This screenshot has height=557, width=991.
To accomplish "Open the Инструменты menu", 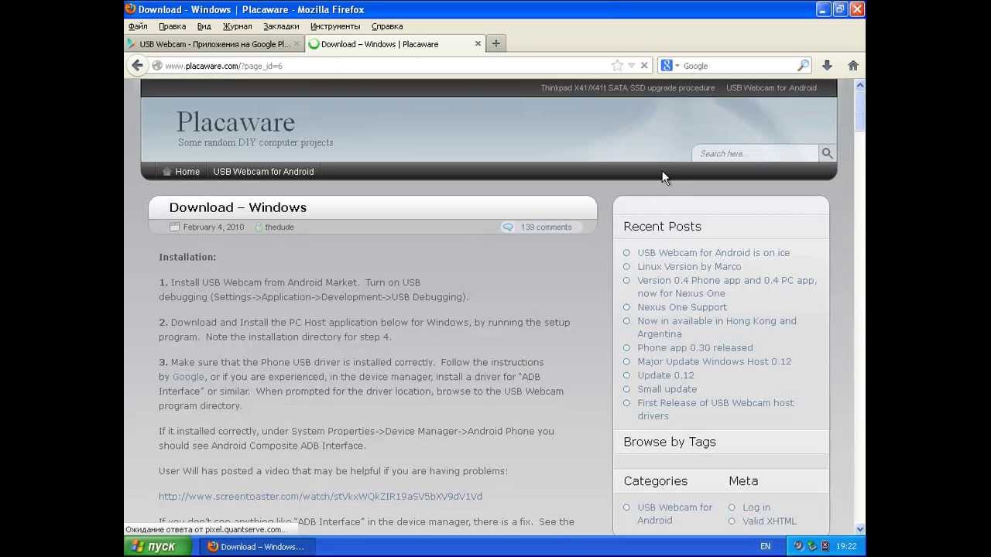I will [335, 26].
